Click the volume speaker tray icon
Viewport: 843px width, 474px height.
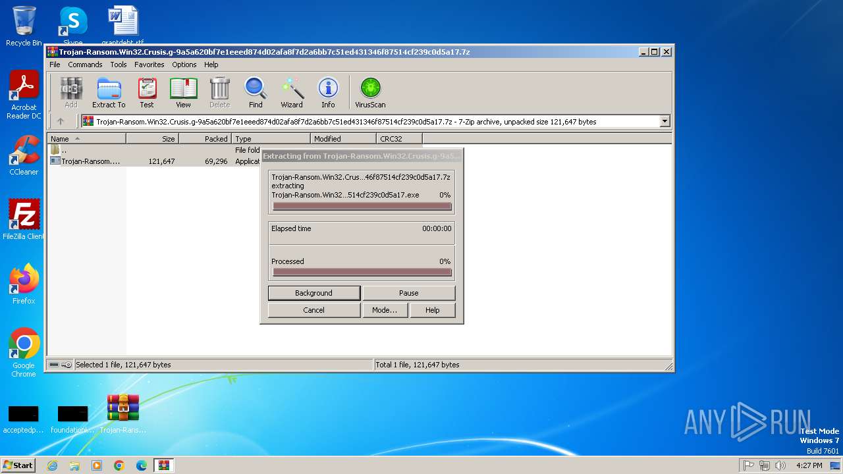point(780,465)
